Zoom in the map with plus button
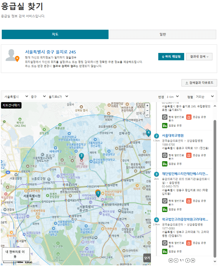The width and height of the screenshot is (218, 270). [x=147, y=106]
